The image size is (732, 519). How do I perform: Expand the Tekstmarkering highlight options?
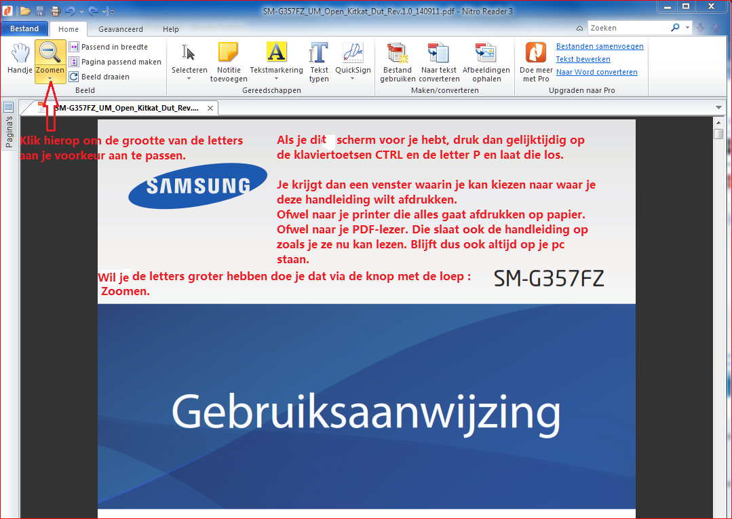(x=276, y=78)
